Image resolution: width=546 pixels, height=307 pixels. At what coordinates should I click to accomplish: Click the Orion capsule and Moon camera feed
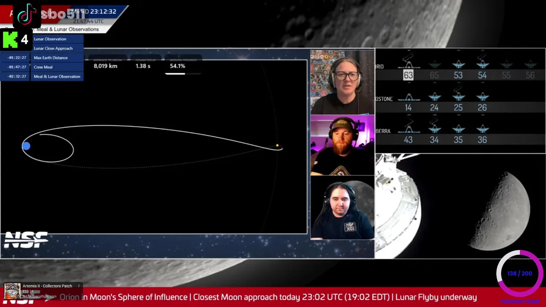pyautogui.click(x=460, y=206)
